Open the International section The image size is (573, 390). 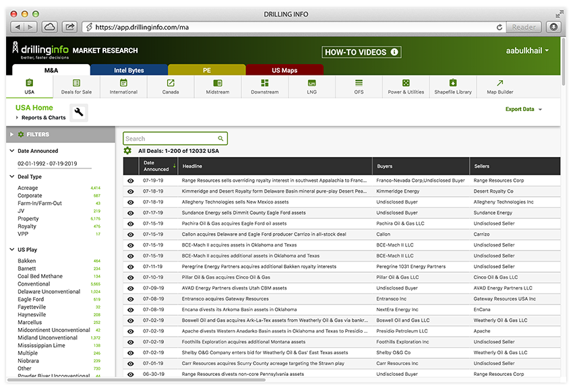tap(123, 87)
